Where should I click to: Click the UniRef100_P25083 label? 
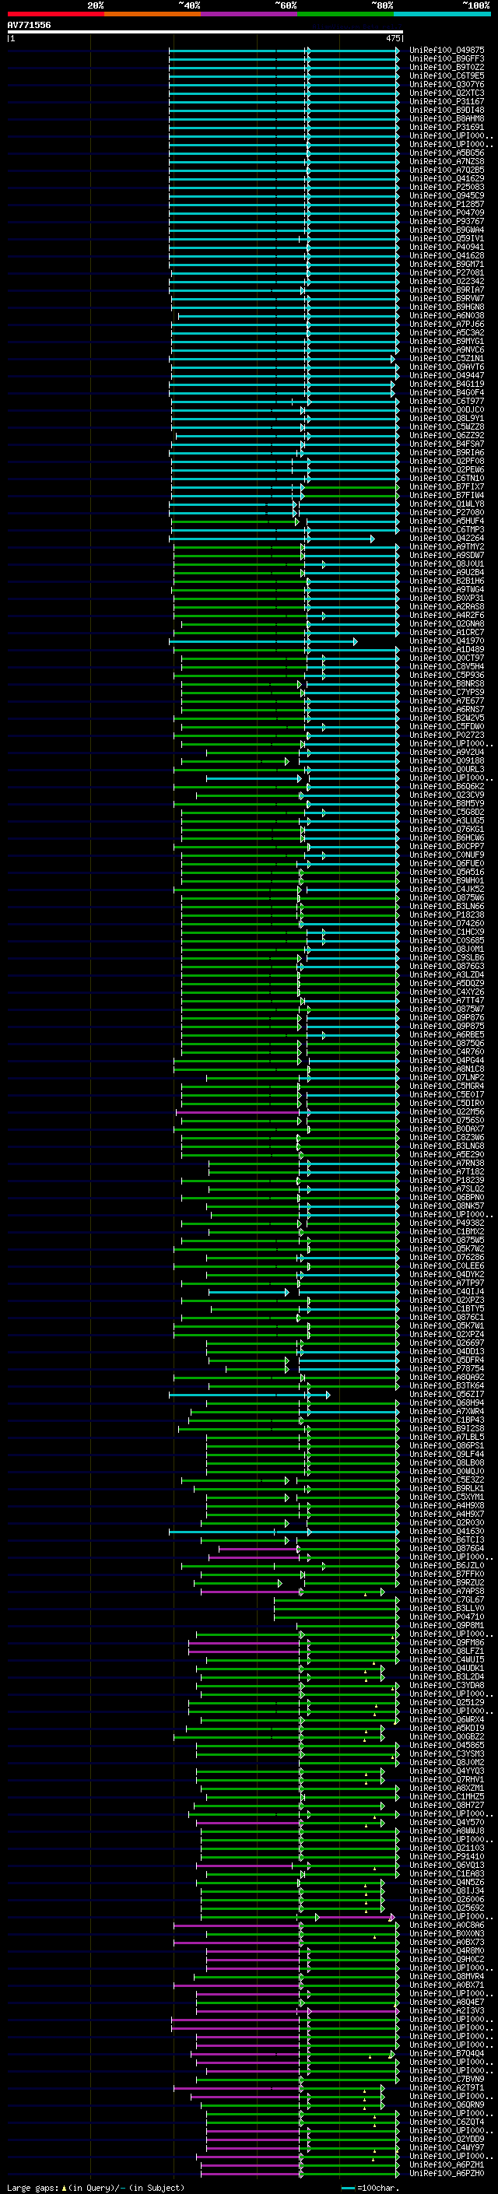[447, 188]
